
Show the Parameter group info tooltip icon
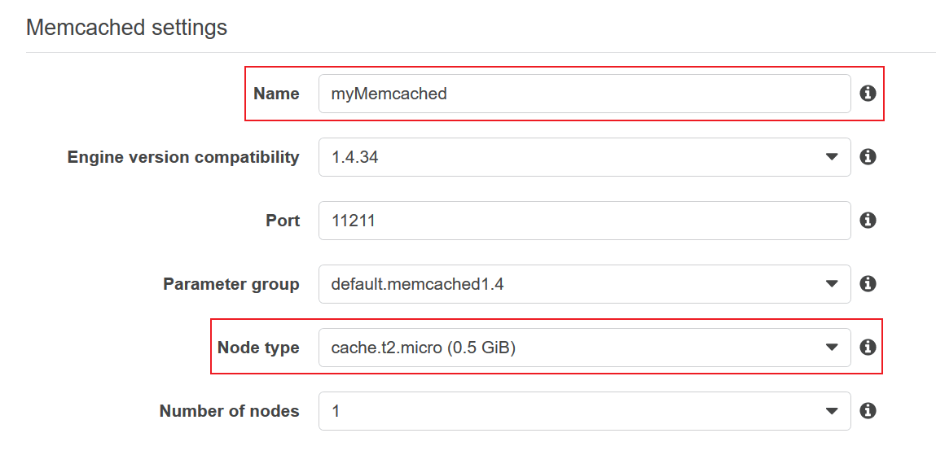[868, 284]
